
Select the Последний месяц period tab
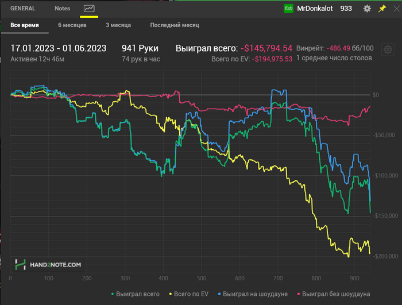click(175, 25)
